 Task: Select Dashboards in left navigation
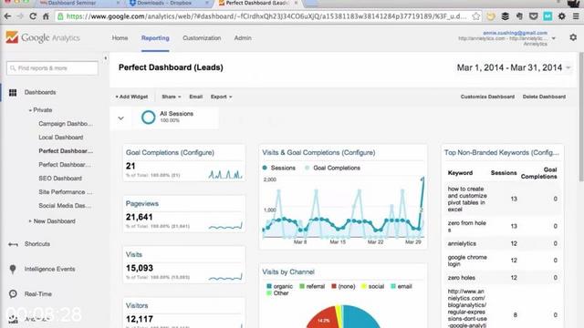40,92
